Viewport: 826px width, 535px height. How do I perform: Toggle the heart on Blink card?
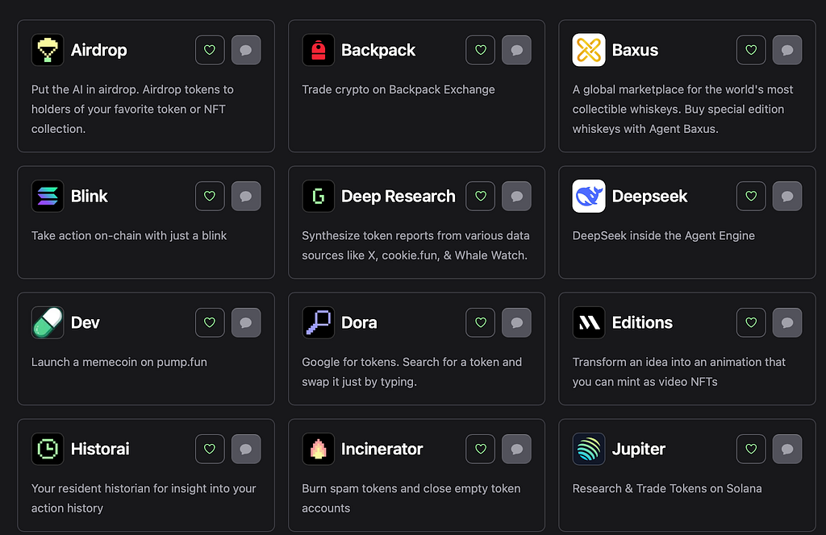tap(210, 197)
